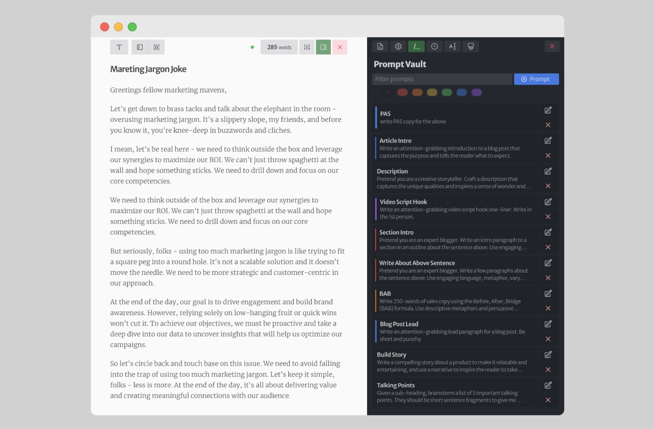The width and height of the screenshot is (654, 429).
Task: Open the sliders settings icon near word count
Action: coord(307,47)
